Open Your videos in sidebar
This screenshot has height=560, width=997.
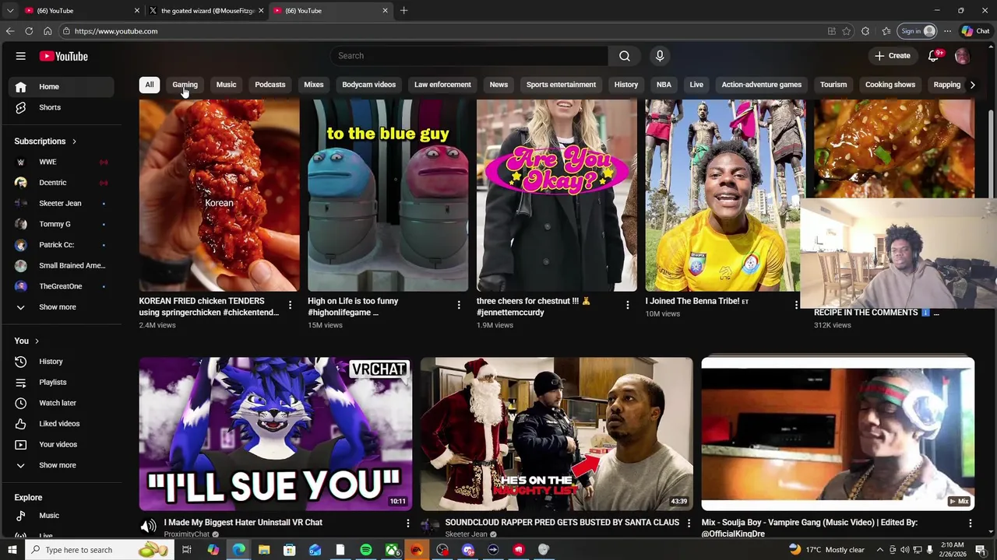tap(61, 444)
